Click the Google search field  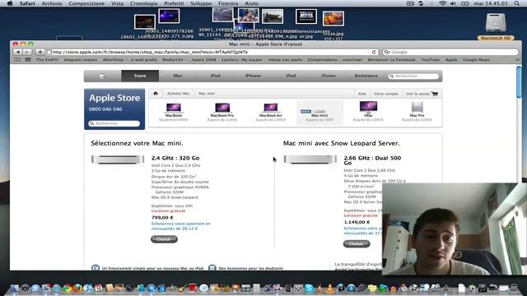450,52
